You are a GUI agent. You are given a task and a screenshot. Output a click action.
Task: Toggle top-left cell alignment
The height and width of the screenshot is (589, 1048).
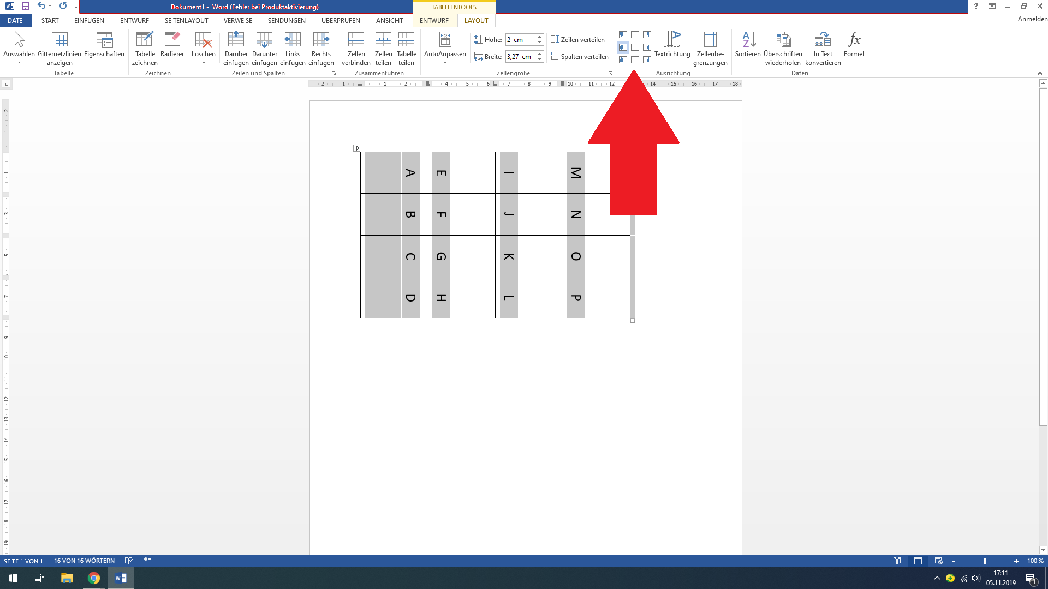tap(622, 34)
